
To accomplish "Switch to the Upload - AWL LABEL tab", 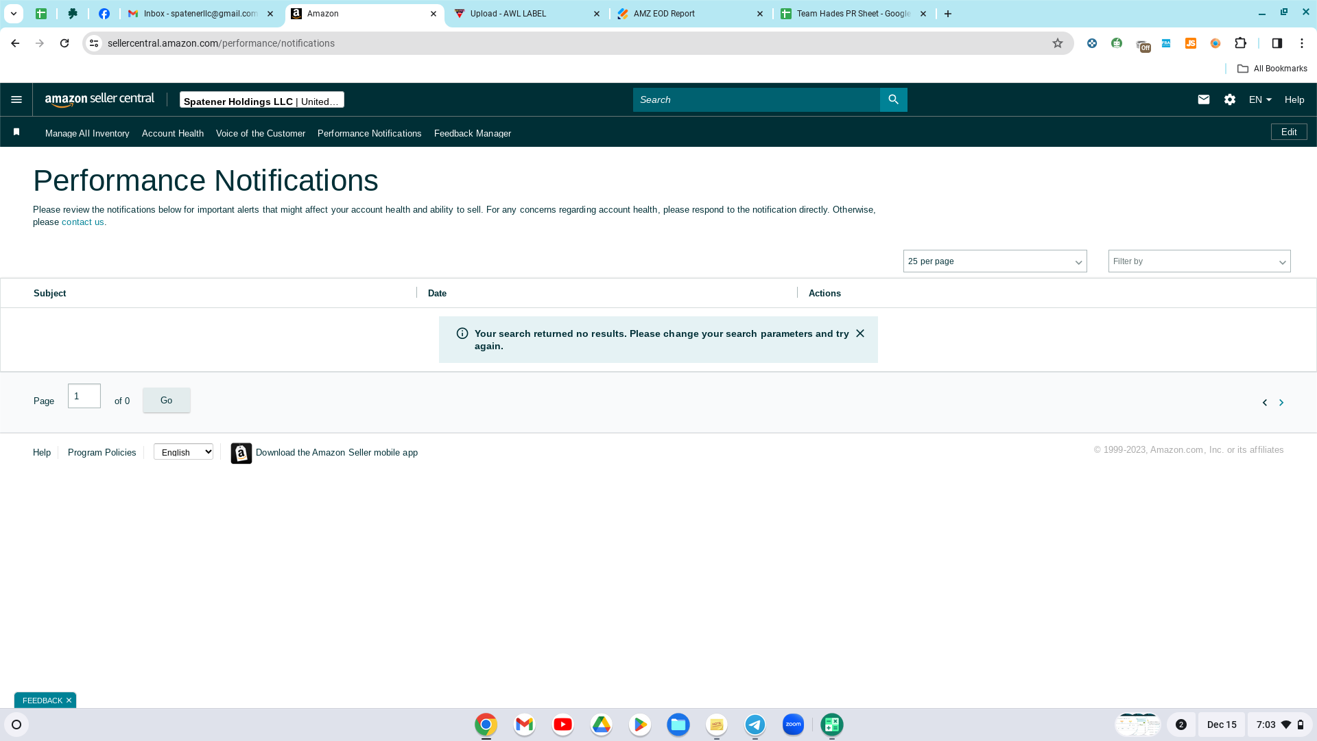I will (527, 14).
